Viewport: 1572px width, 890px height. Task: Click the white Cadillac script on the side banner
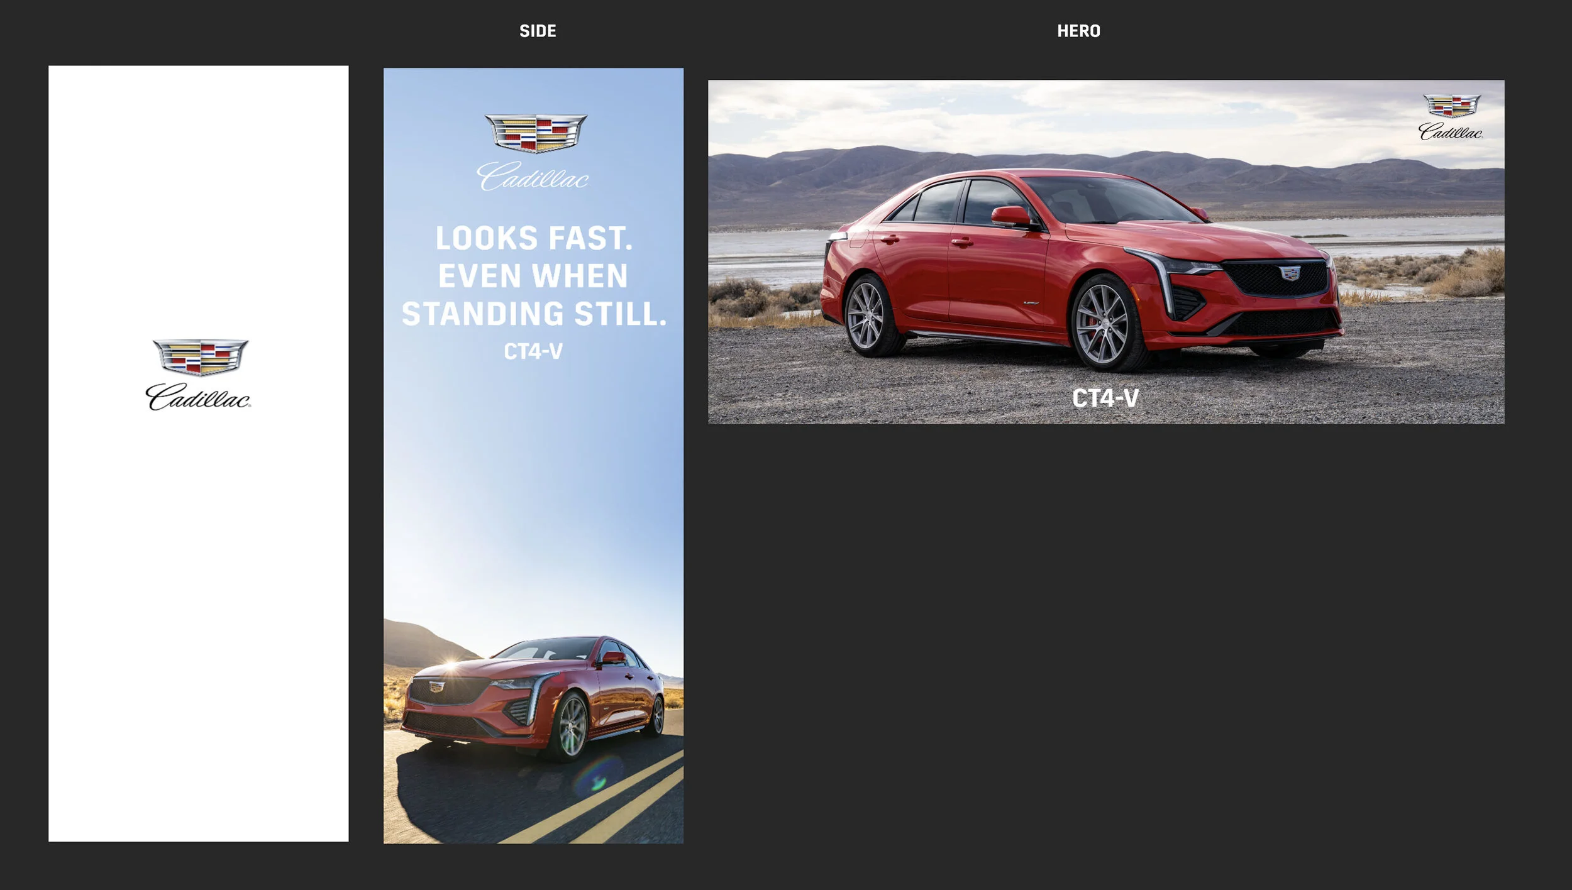coord(533,176)
